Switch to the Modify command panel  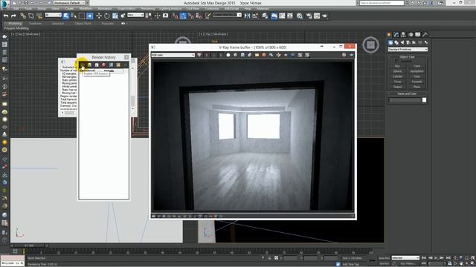point(396,35)
